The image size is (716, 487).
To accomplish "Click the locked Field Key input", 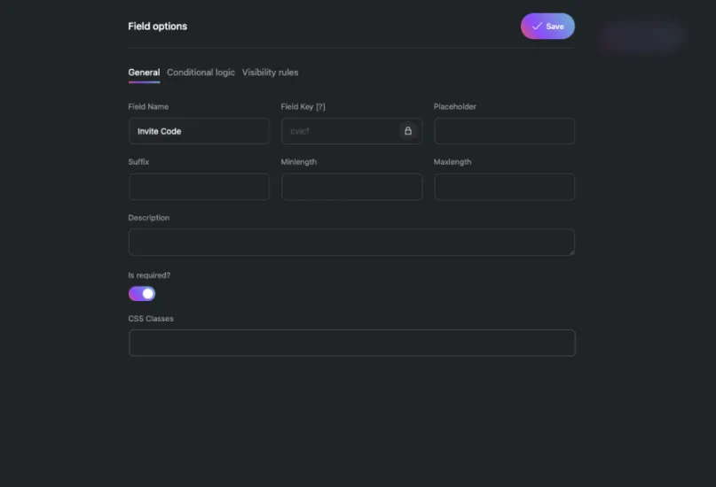I will [351, 131].
